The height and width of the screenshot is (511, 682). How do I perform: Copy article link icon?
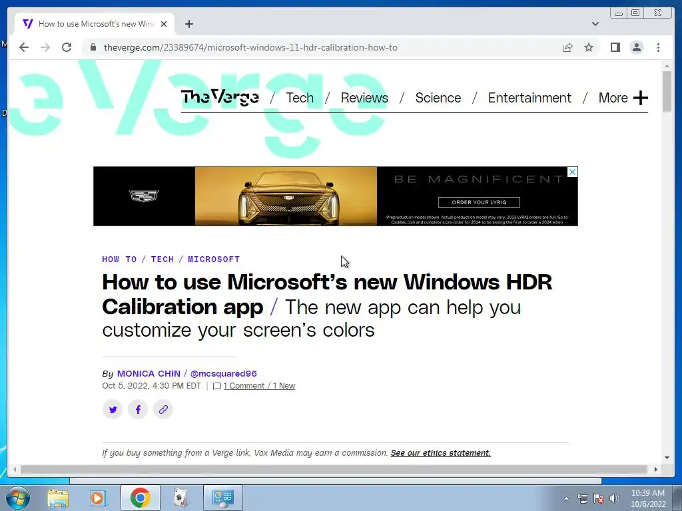pos(163,409)
